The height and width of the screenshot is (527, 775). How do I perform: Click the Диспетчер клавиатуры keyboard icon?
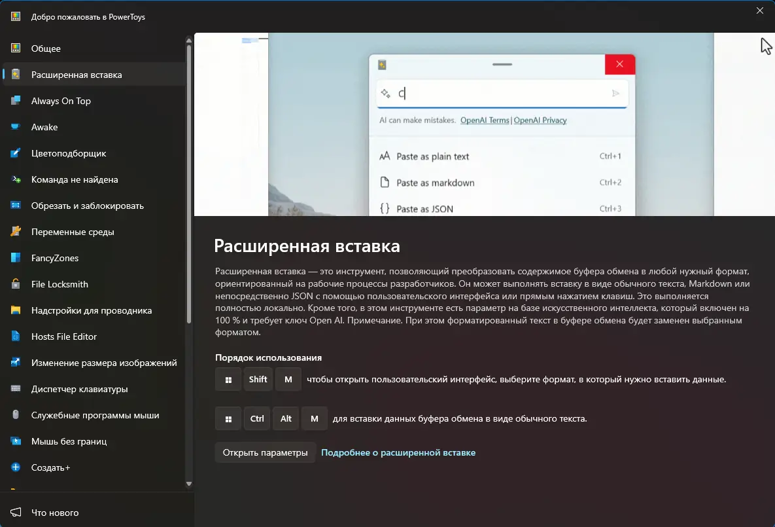16,389
